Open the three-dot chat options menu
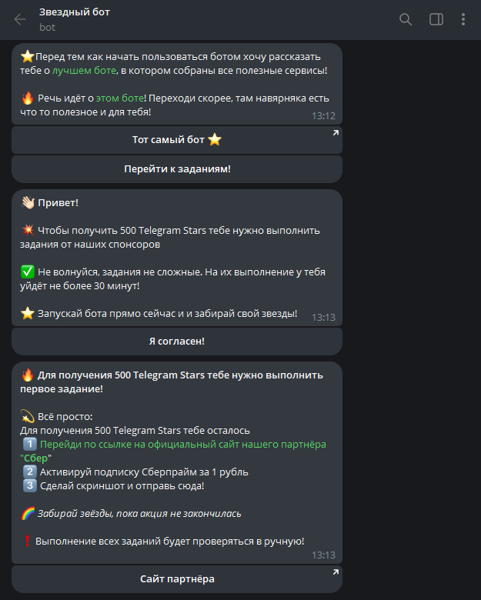The height and width of the screenshot is (600, 481). pyautogui.click(x=463, y=19)
